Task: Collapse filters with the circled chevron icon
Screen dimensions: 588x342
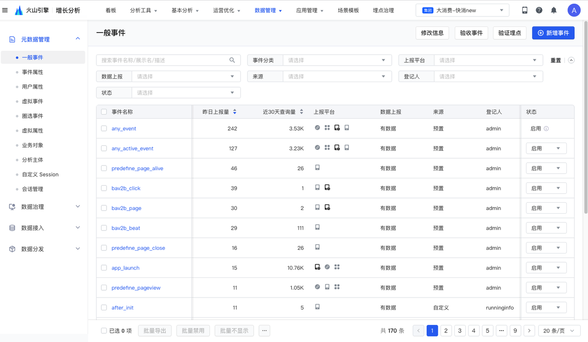Action: (571, 61)
